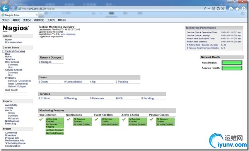Open address bar search dropdown arrow
Viewport: 249px width, 151px height.
pos(209,9)
